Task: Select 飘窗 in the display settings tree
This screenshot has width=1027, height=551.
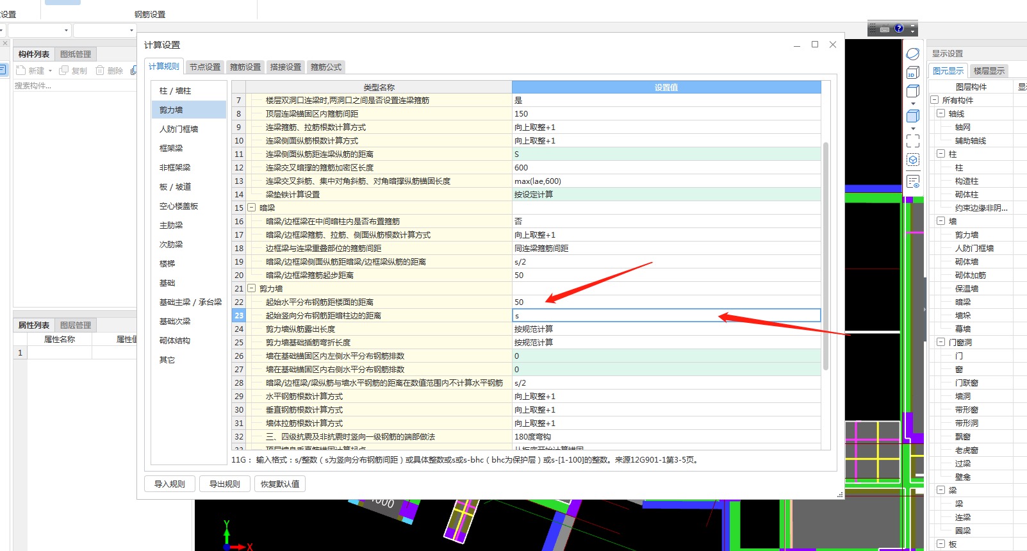Action: click(x=963, y=436)
